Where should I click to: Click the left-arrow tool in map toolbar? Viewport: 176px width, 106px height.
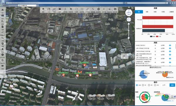[104, 9]
